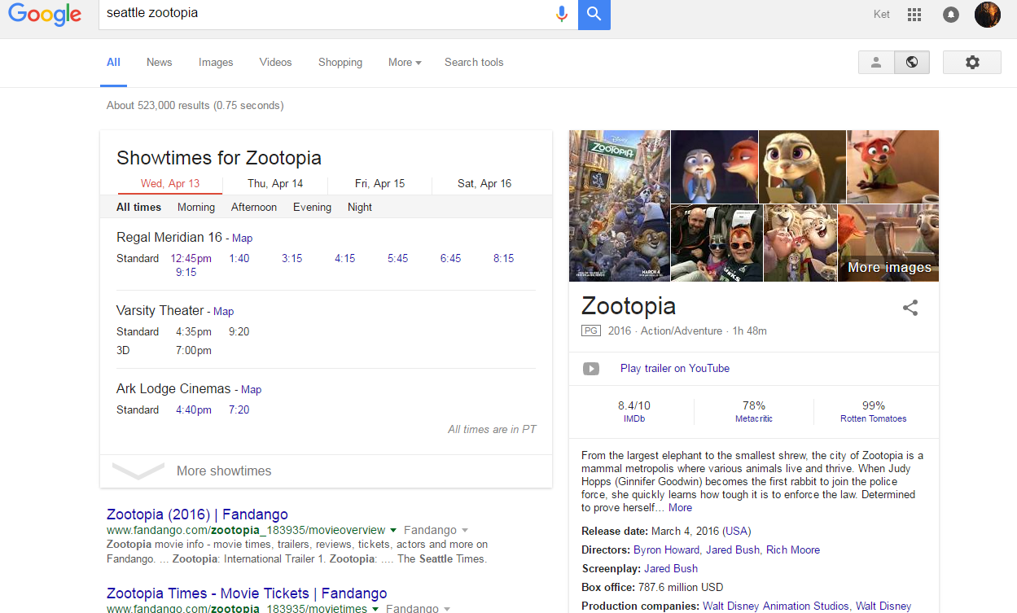Open search settings gear

pyautogui.click(x=972, y=63)
